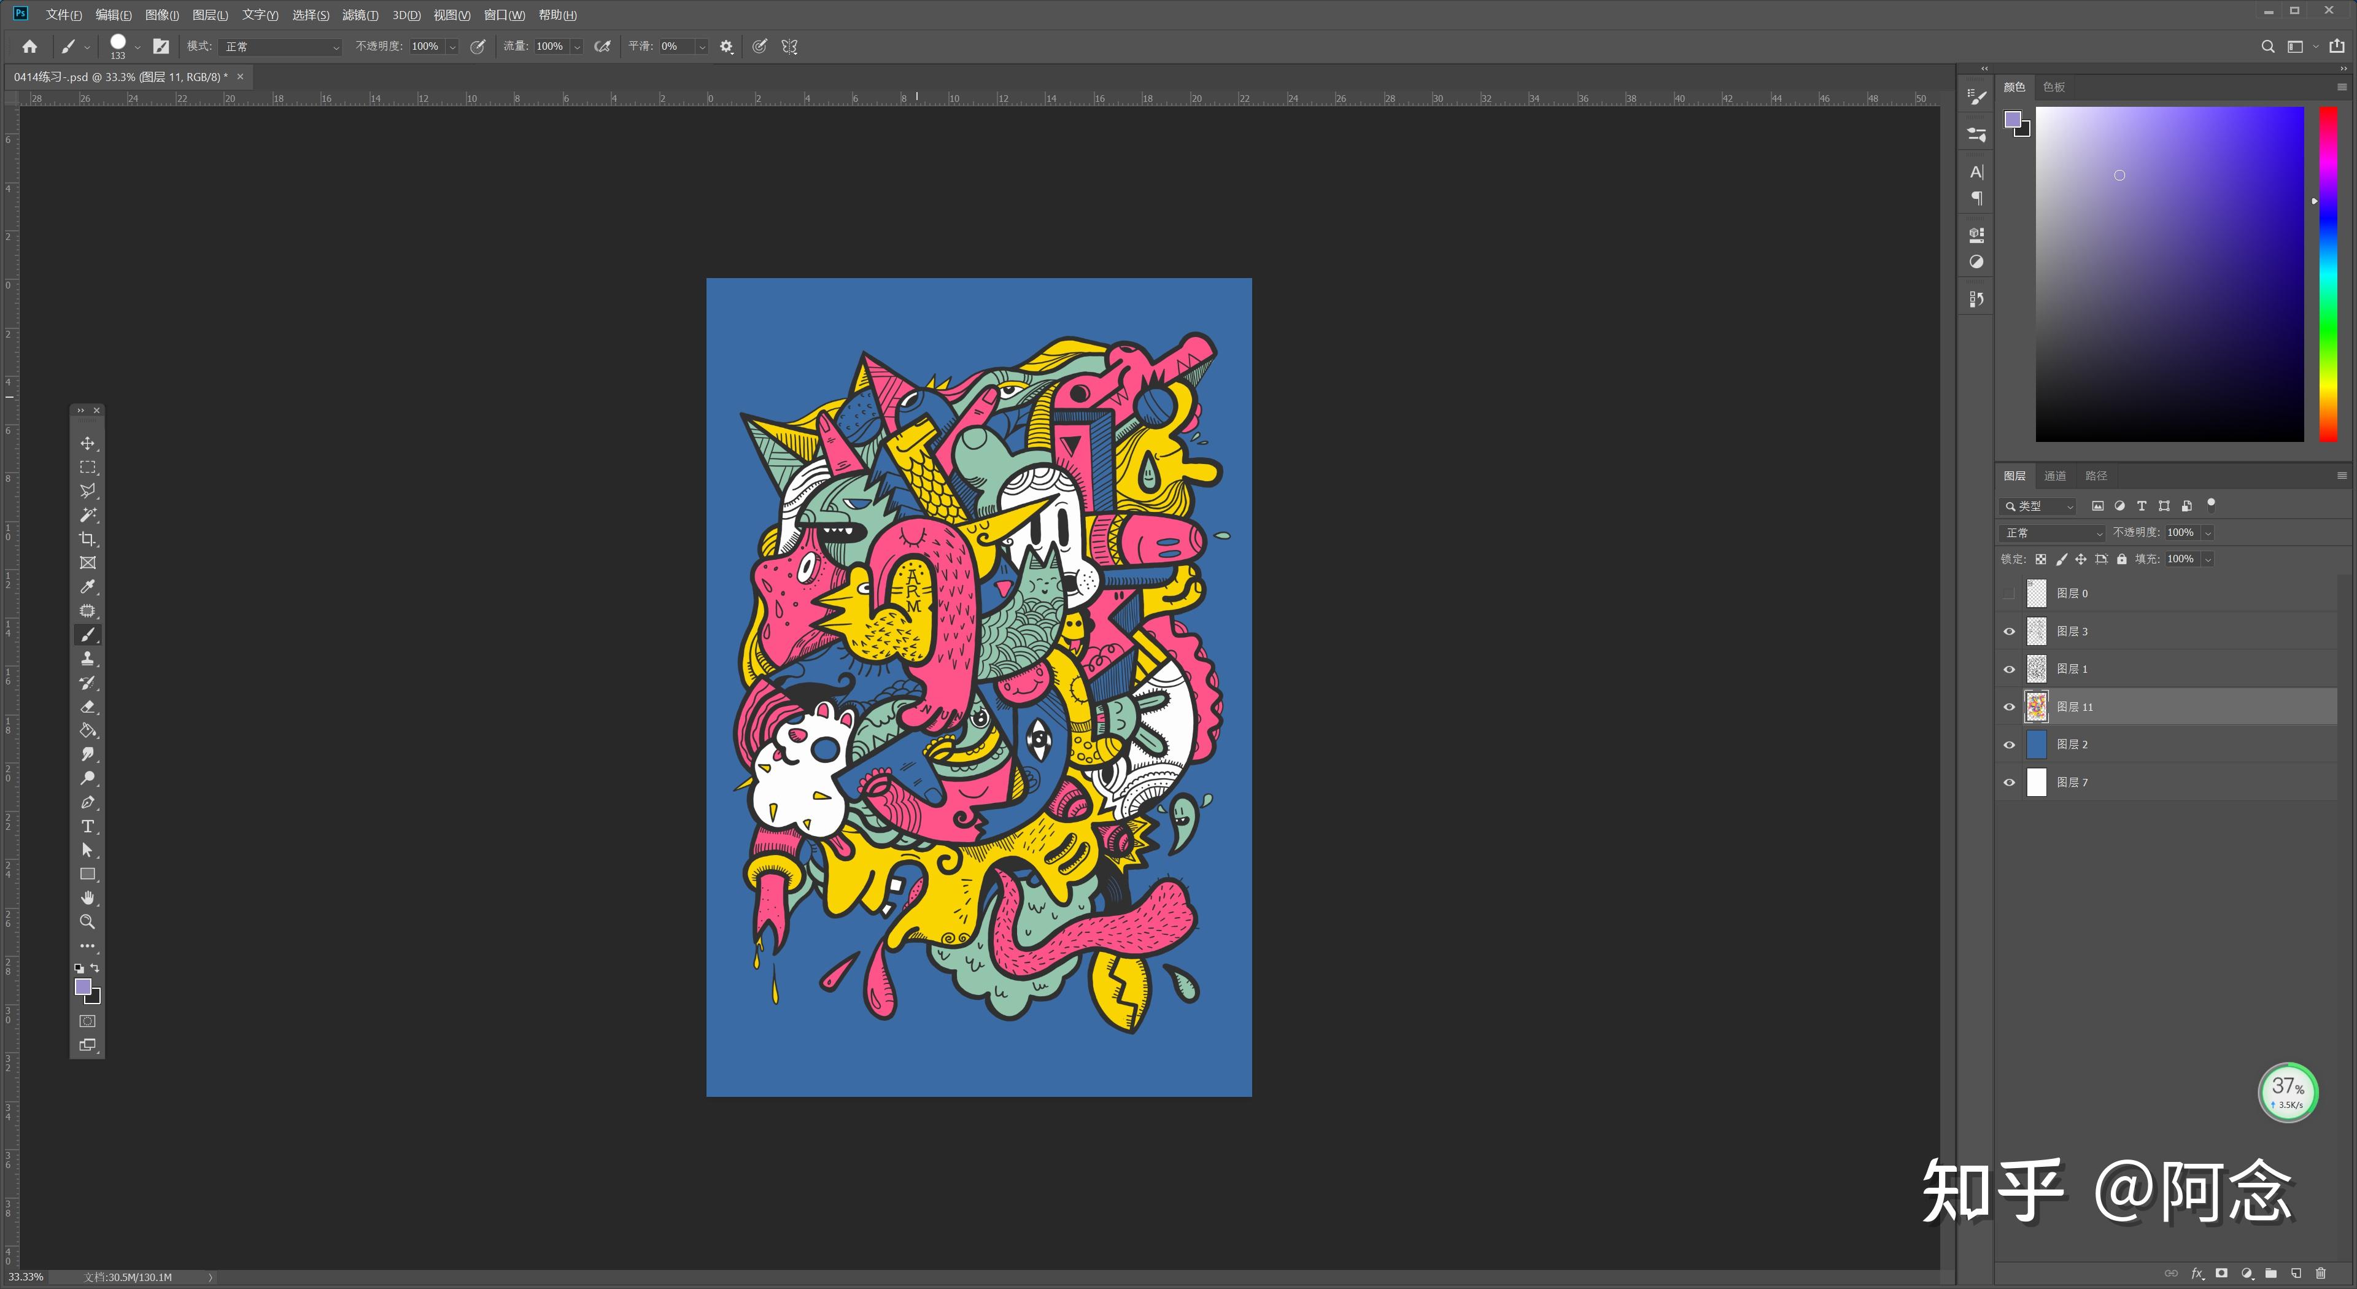Click the toolbox foreground color swatch

coord(82,986)
